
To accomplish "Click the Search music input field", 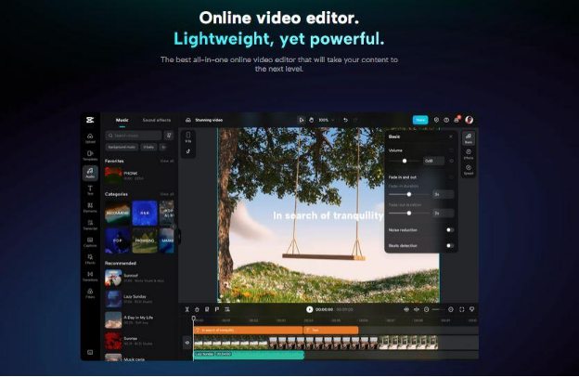I will pos(134,136).
